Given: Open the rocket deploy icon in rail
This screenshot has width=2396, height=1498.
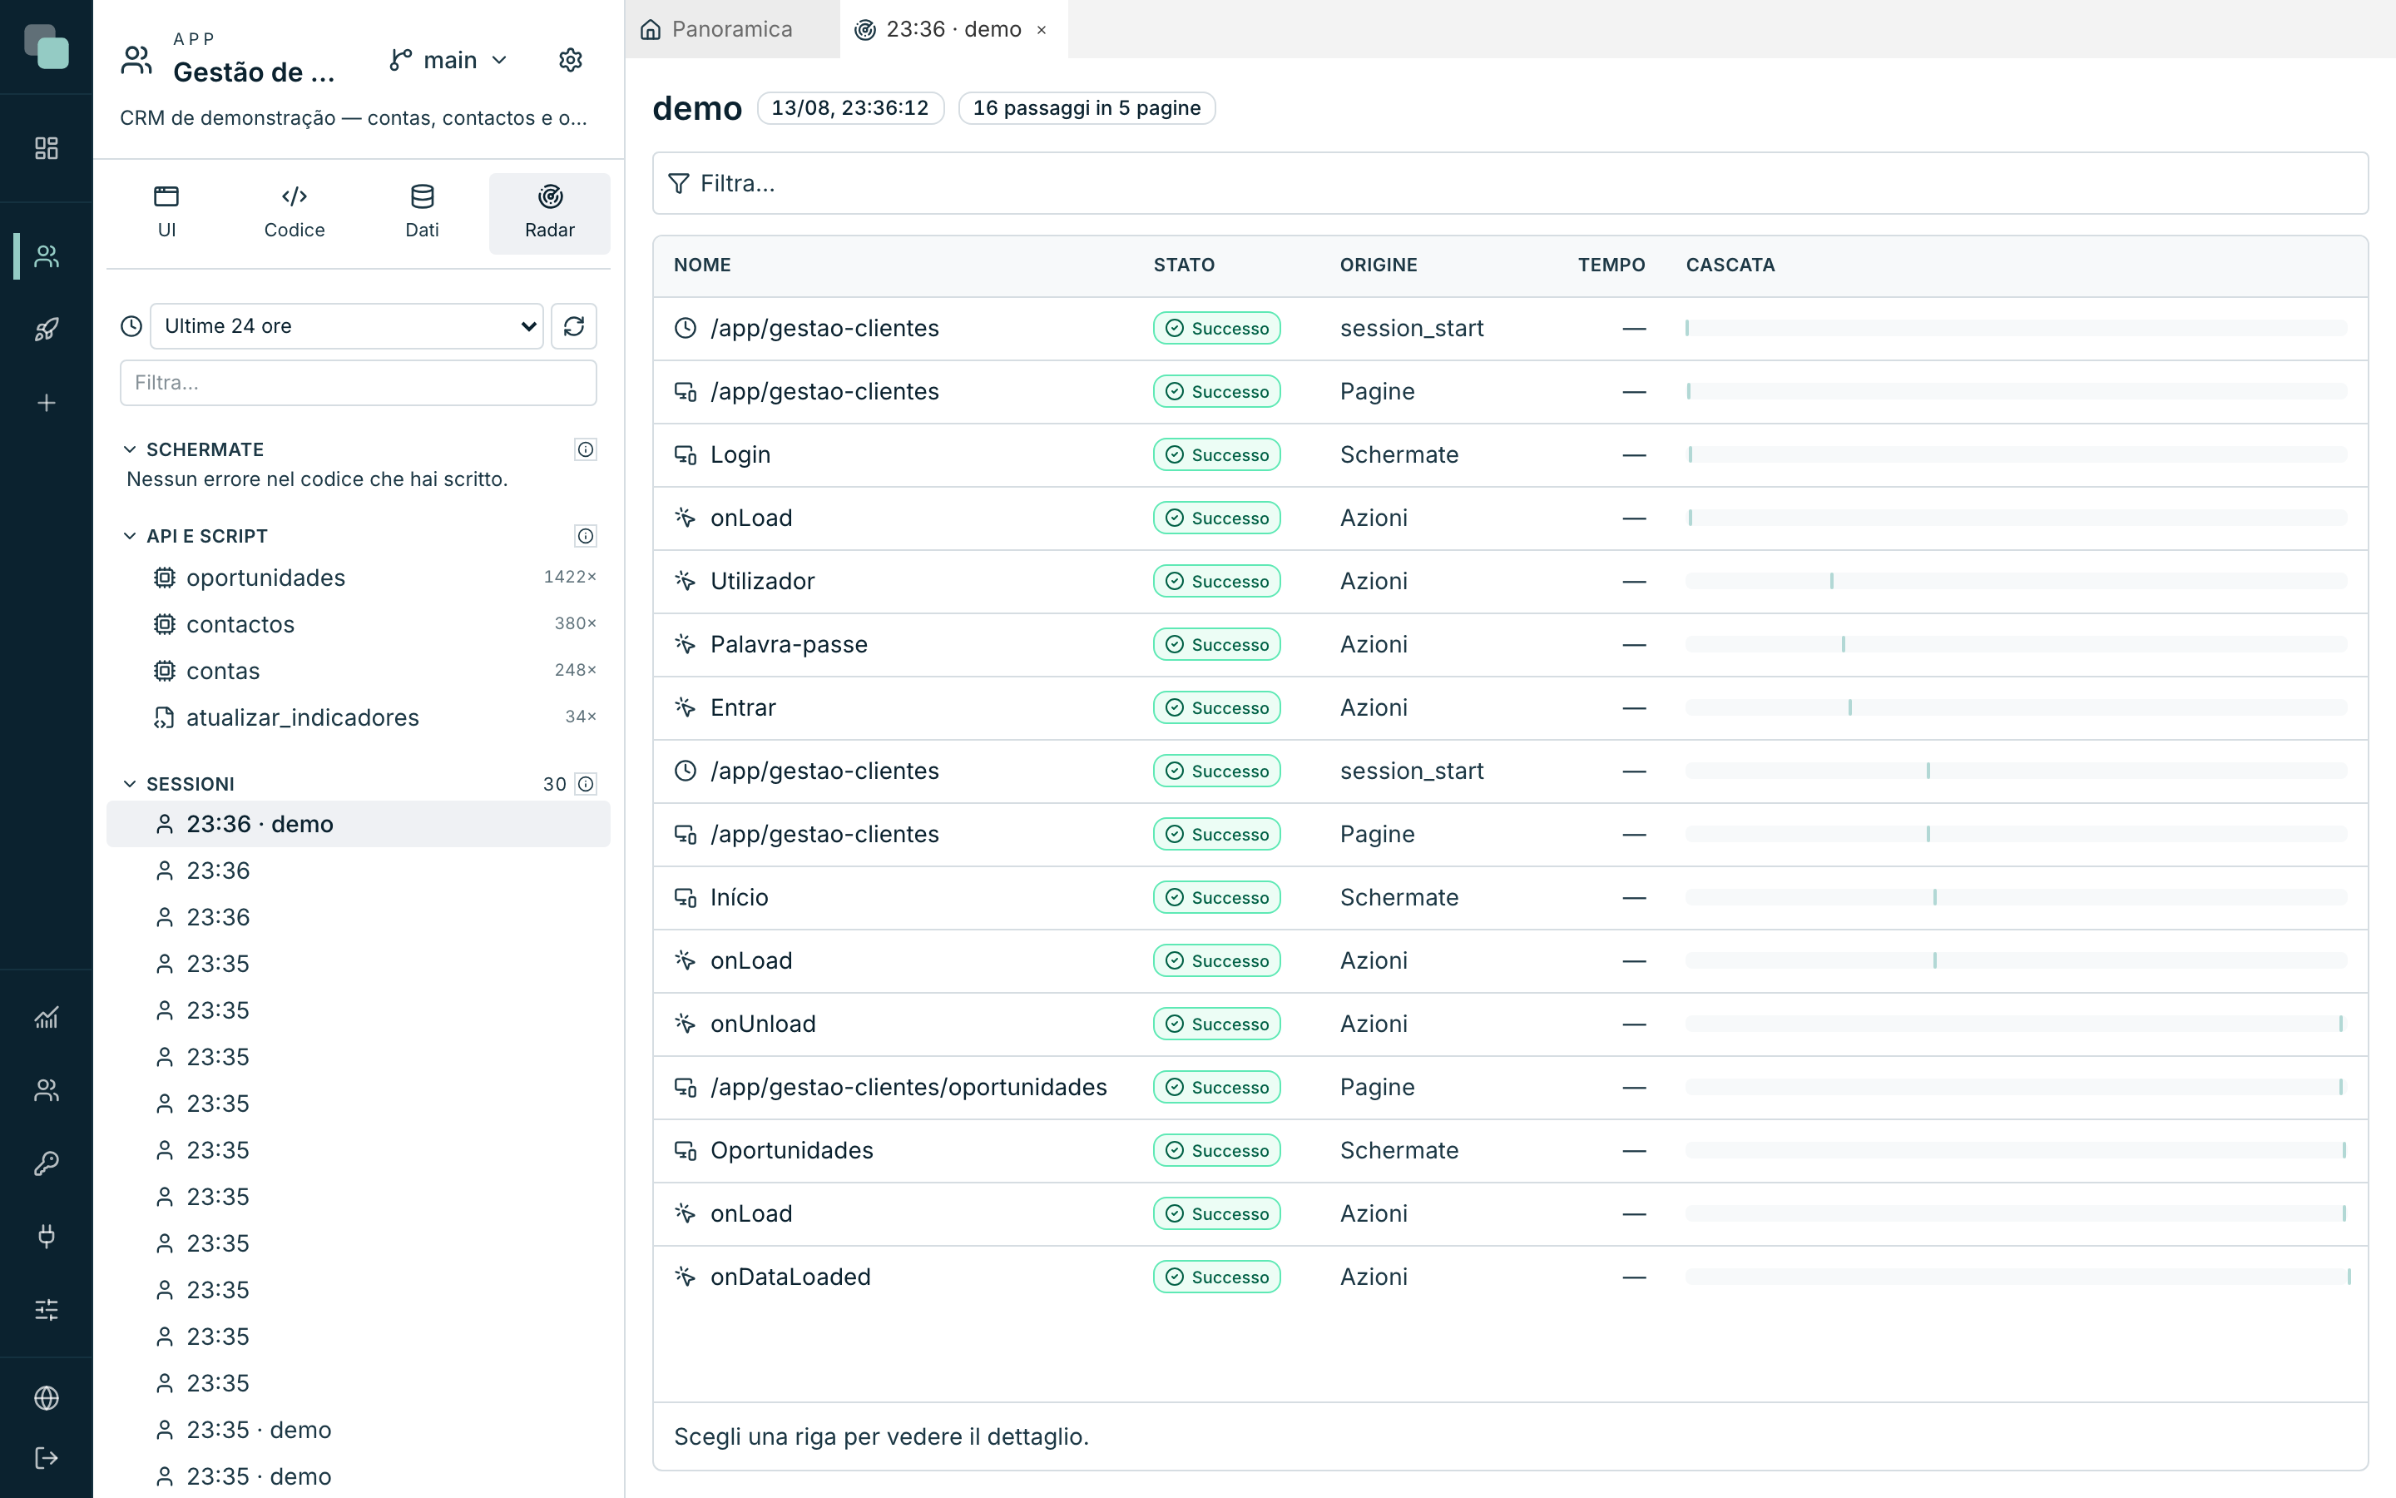Looking at the screenshot, I should click(x=46, y=329).
